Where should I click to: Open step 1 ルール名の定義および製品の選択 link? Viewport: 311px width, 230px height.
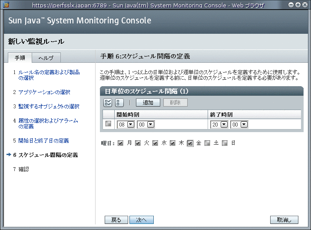point(49,75)
